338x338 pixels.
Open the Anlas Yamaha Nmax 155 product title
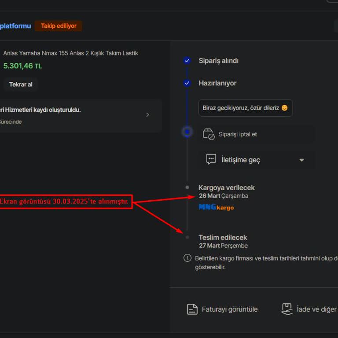(x=70, y=53)
